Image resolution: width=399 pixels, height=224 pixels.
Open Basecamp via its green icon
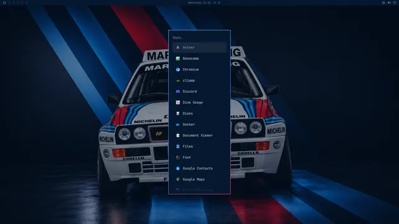[178, 58]
